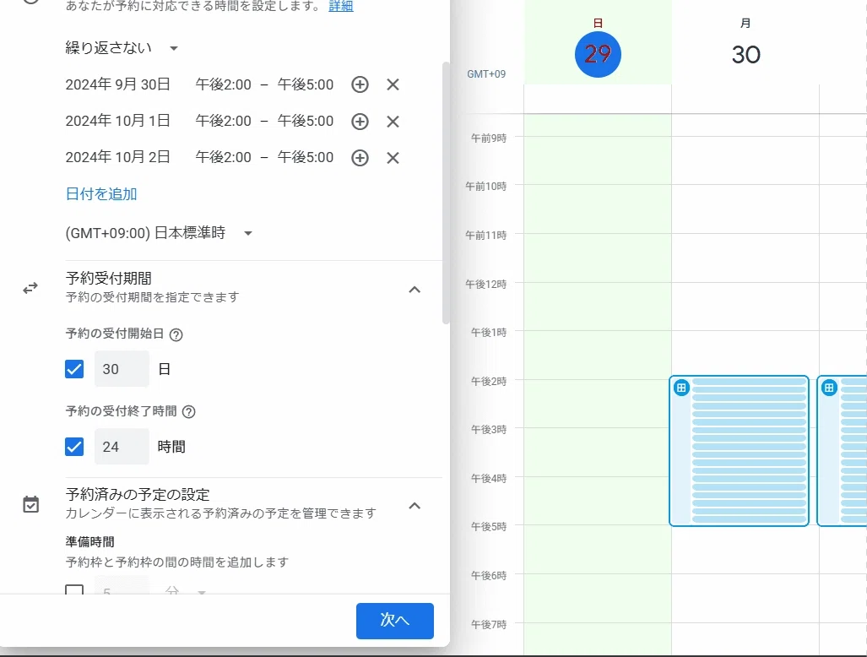Add a time slot to 2024年 10月 1日
Image resolution: width=867 pixels, height=657 pixels.
(x=360, y=121)
